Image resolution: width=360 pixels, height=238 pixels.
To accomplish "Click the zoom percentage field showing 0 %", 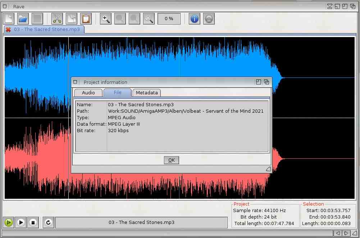I will click(169, 19).
